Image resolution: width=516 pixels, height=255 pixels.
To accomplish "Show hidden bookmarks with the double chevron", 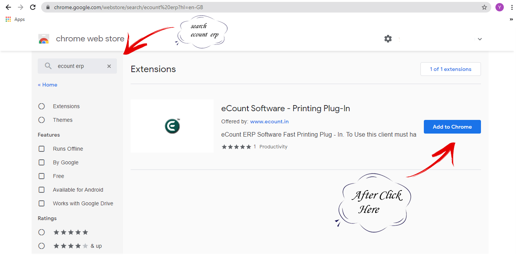I will coord(511,20).
